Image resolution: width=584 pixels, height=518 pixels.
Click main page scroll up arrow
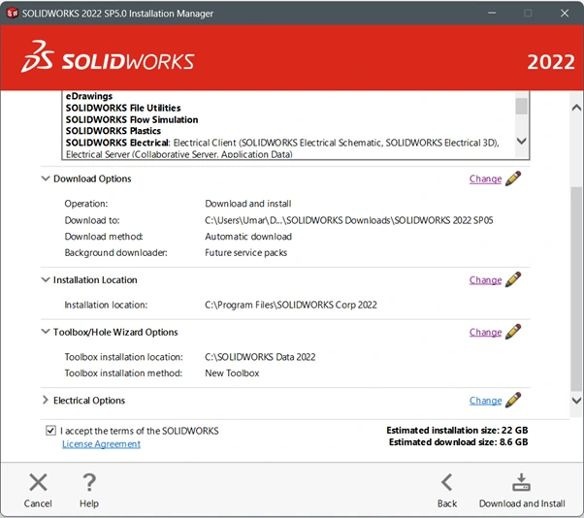576,108
